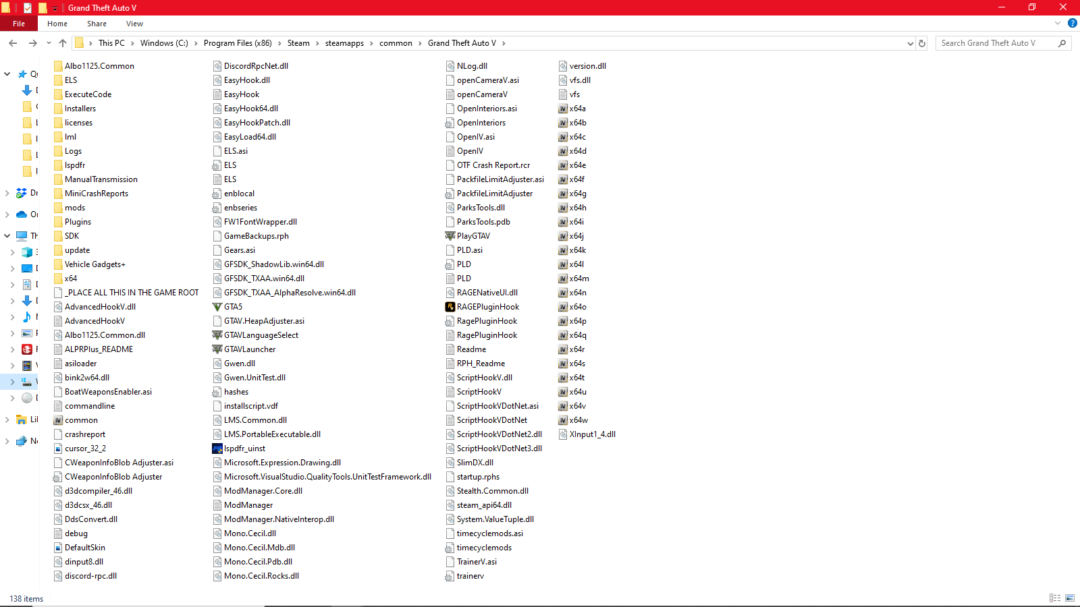Image resolution: width=1080 pixels, height=607 pixels.
Task: Select the ScriptHookV.dll file
Action: point(479,378)
